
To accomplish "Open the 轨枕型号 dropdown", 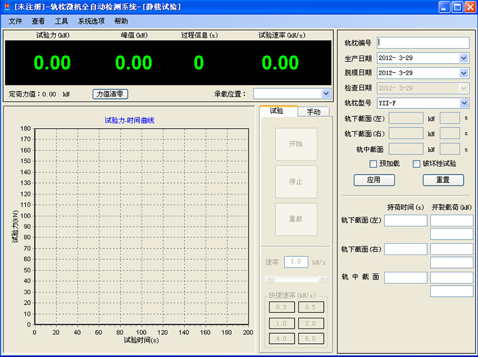I will tap(464, 103).
